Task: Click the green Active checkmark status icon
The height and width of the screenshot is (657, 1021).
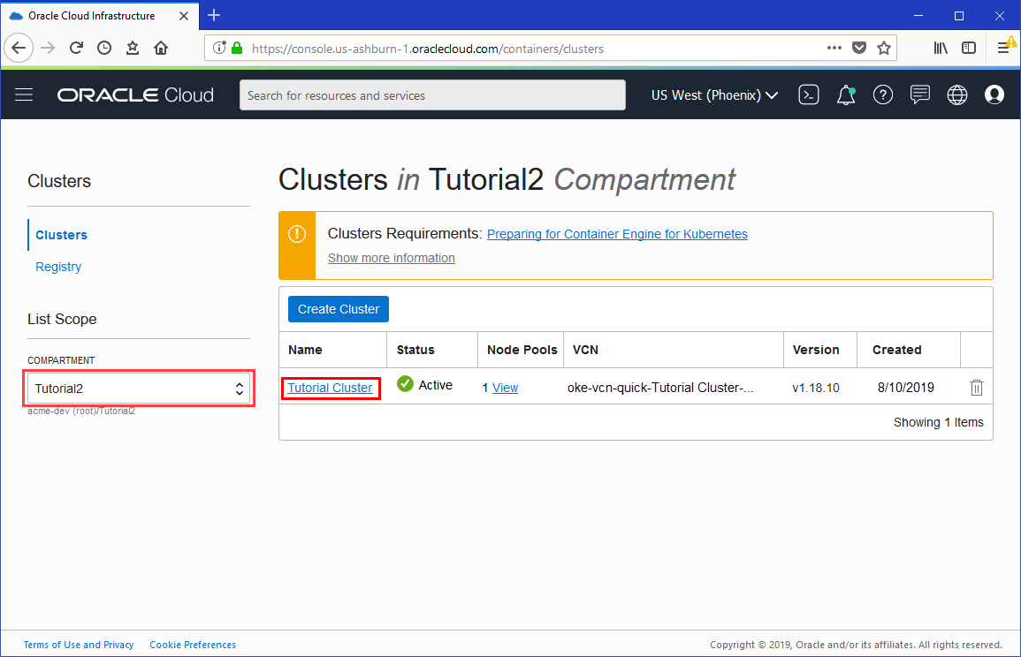Action: click(405, 384)
